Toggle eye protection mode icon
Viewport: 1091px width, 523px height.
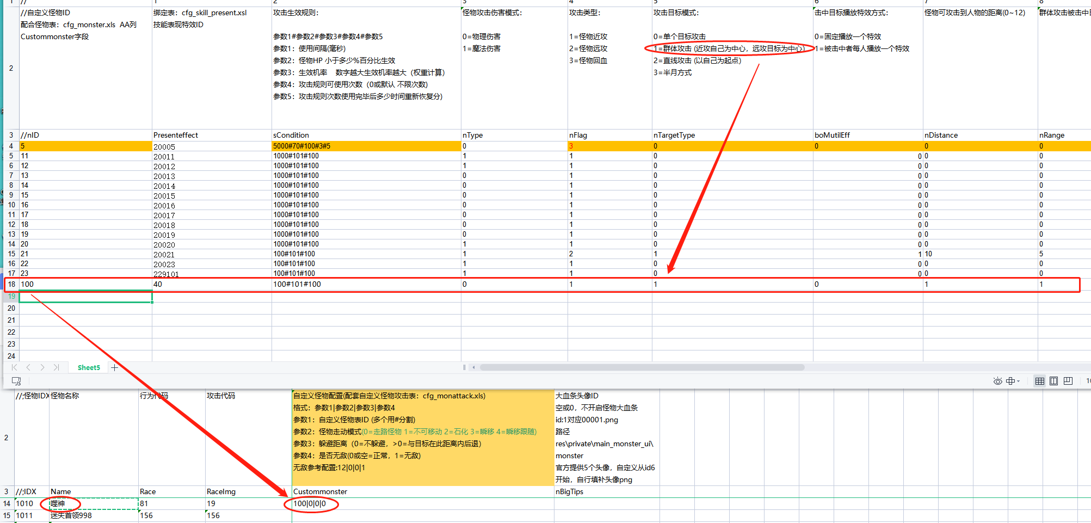coord(997,381)
